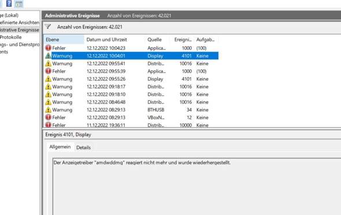
Task: Click the blue Help question-mark toolbar icon
Action: click(9, 3)
